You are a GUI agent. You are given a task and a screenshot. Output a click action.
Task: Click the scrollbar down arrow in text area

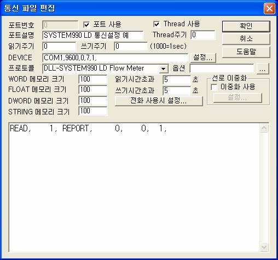click(264, 247)
